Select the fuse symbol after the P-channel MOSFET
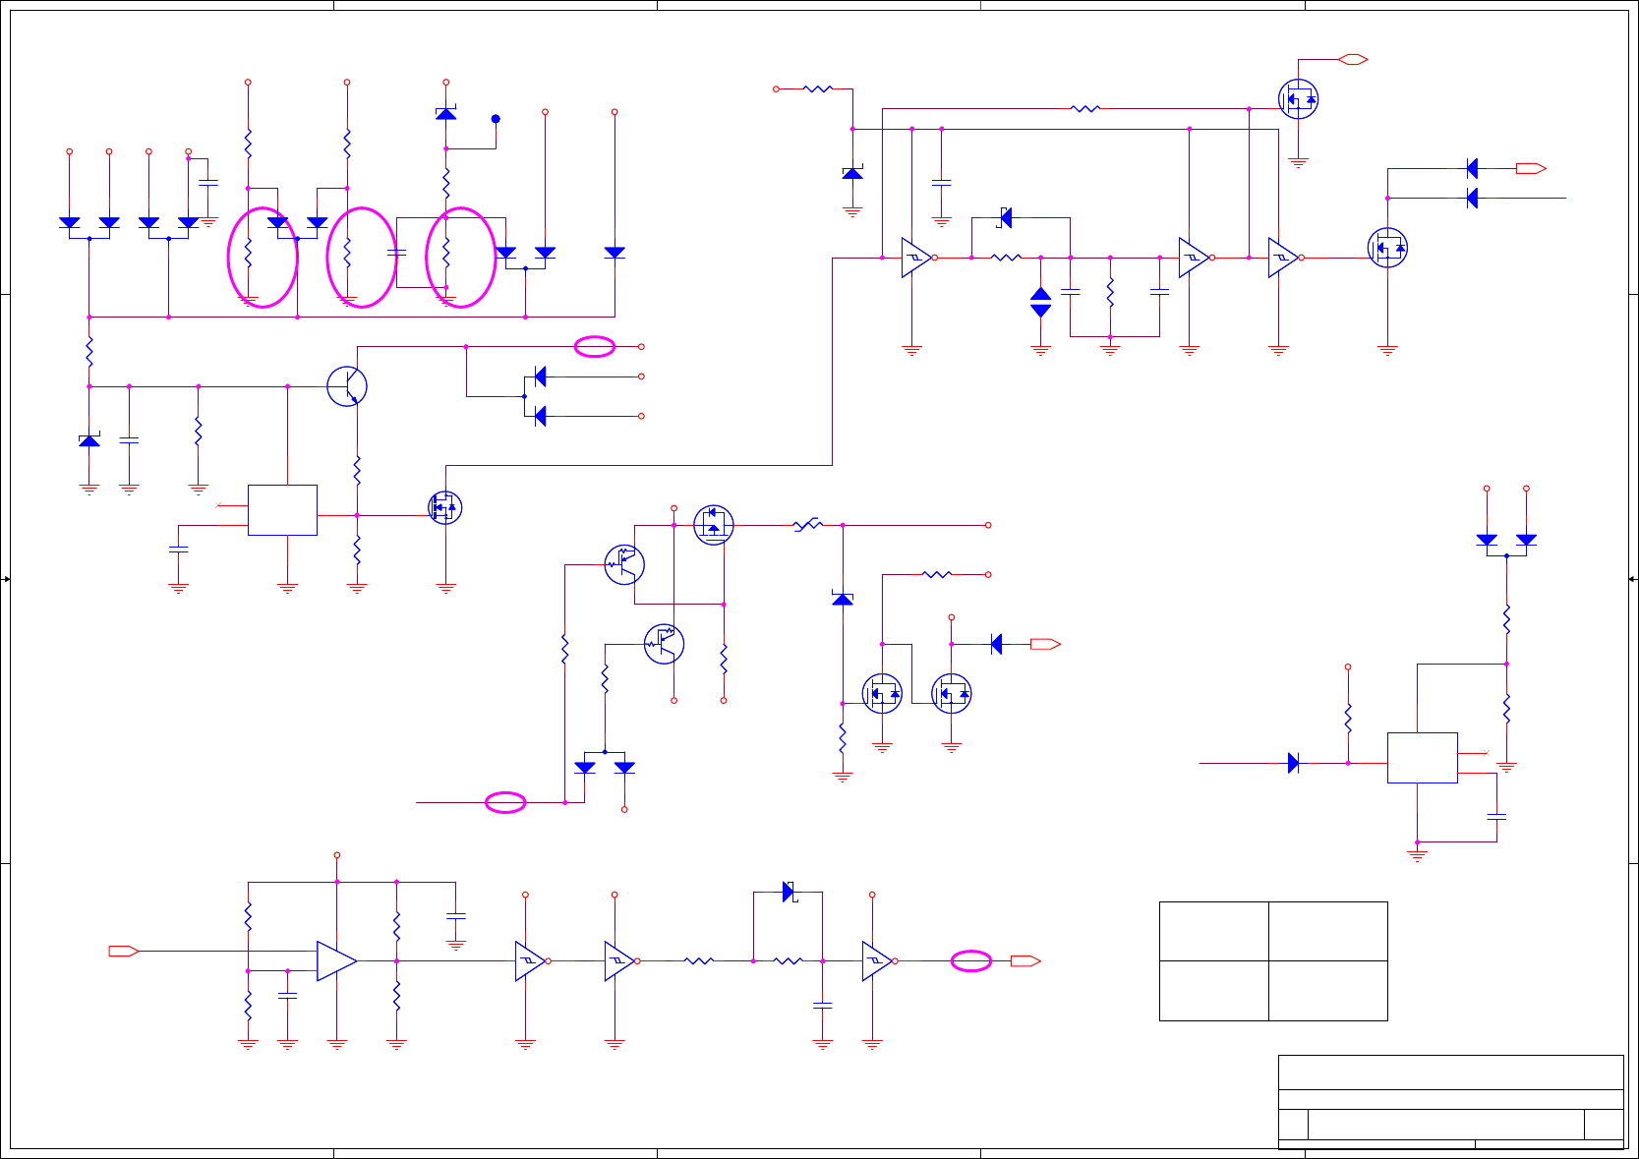Image resolution: width=1639 pixels, height=1159 pixels. coord(807,525)
